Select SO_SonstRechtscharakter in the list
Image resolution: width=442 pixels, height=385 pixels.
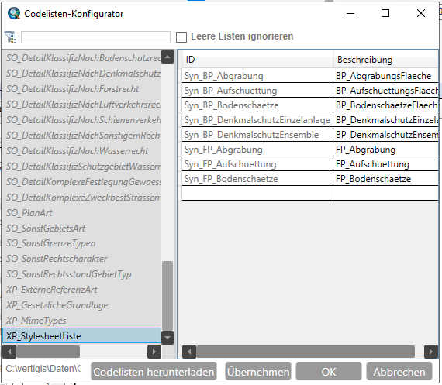tap(81, 259)
